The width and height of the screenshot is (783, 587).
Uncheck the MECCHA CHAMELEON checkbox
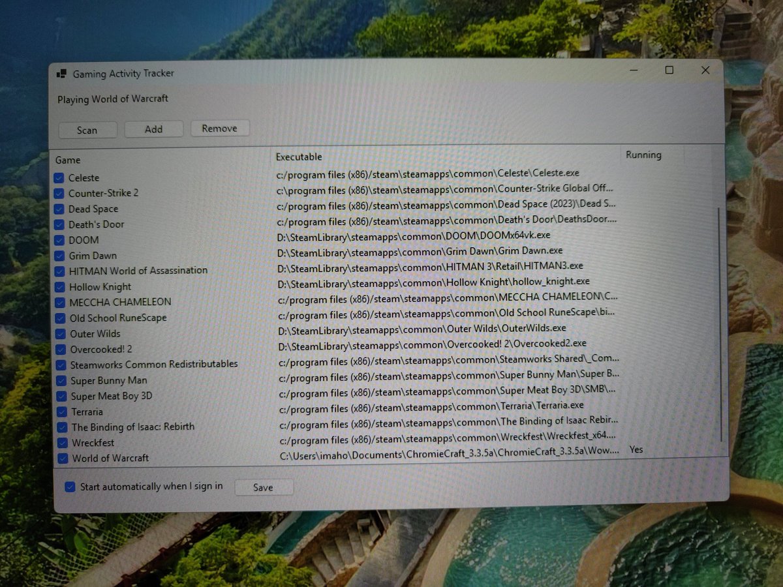(60, 303)
